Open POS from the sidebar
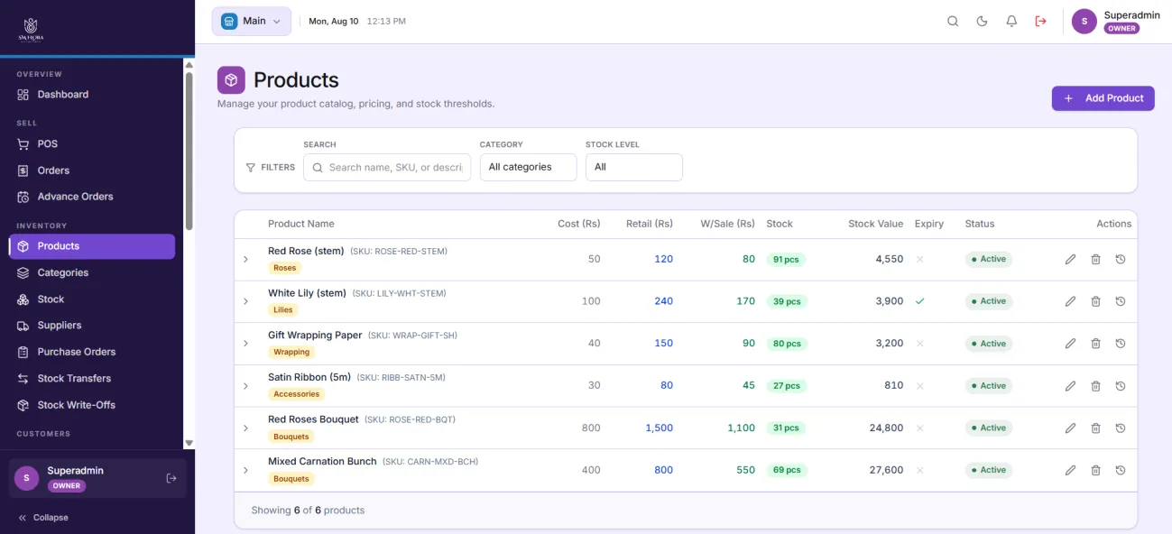The image size is (1172, 534). [x=92, y=144]
